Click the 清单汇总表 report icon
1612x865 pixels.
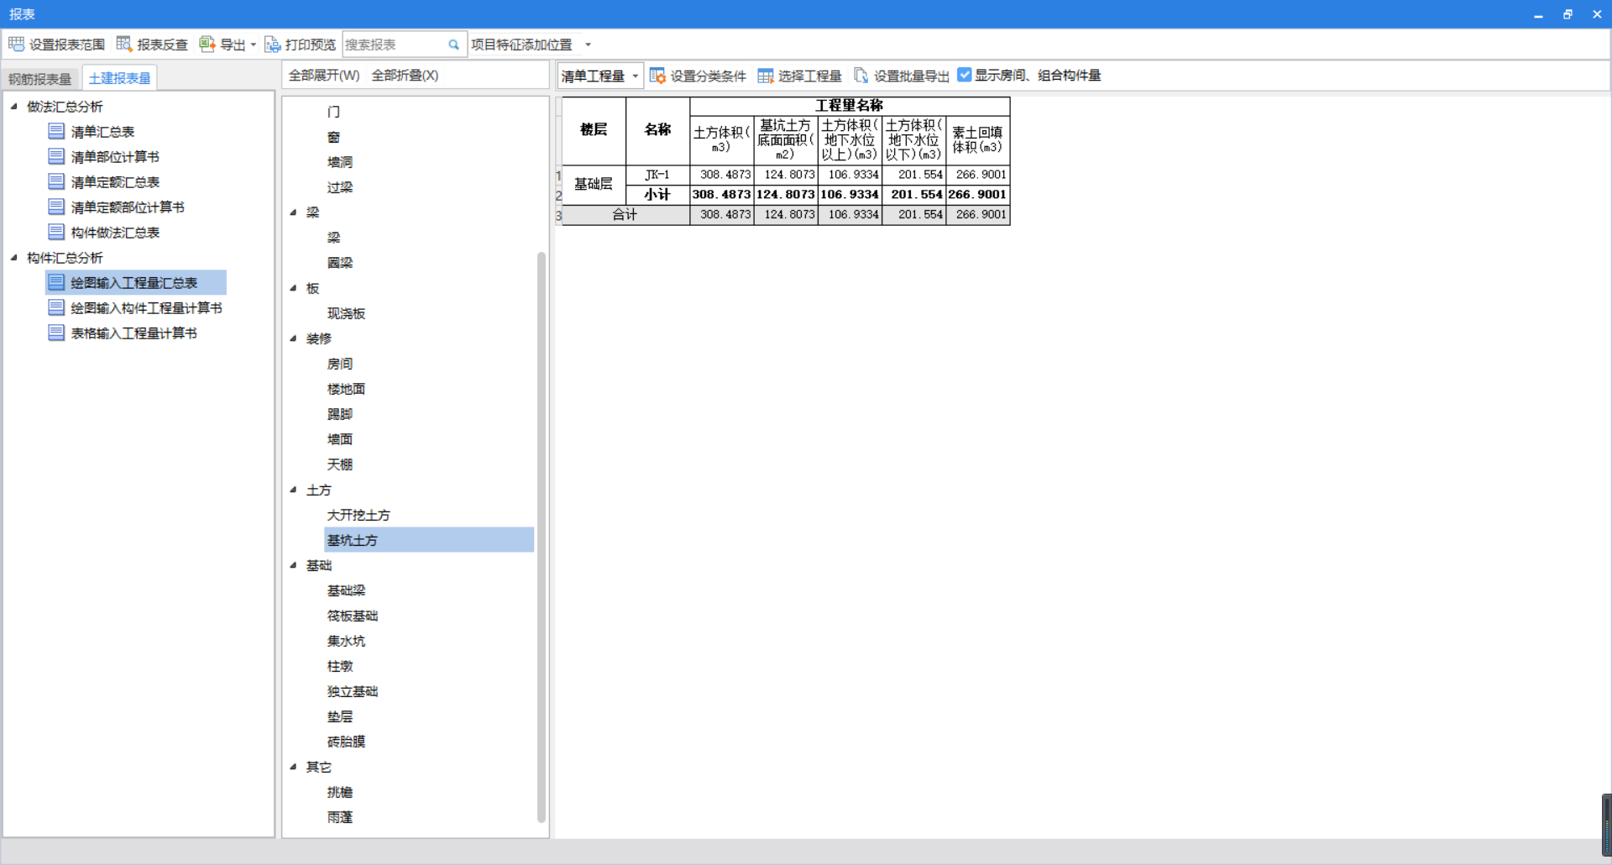(56, 131)
